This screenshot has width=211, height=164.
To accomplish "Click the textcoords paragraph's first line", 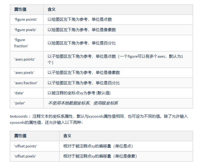I will [x=99, y=116].
